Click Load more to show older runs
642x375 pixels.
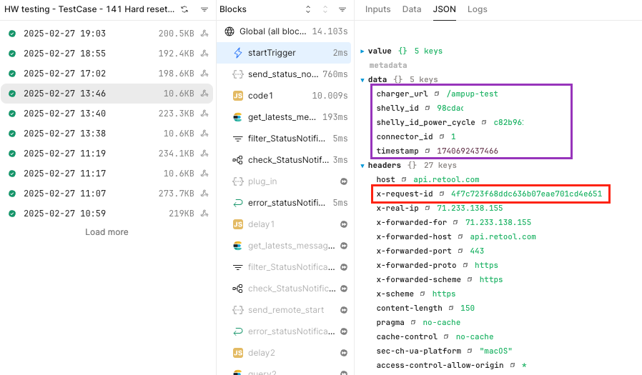coord(107,232)
